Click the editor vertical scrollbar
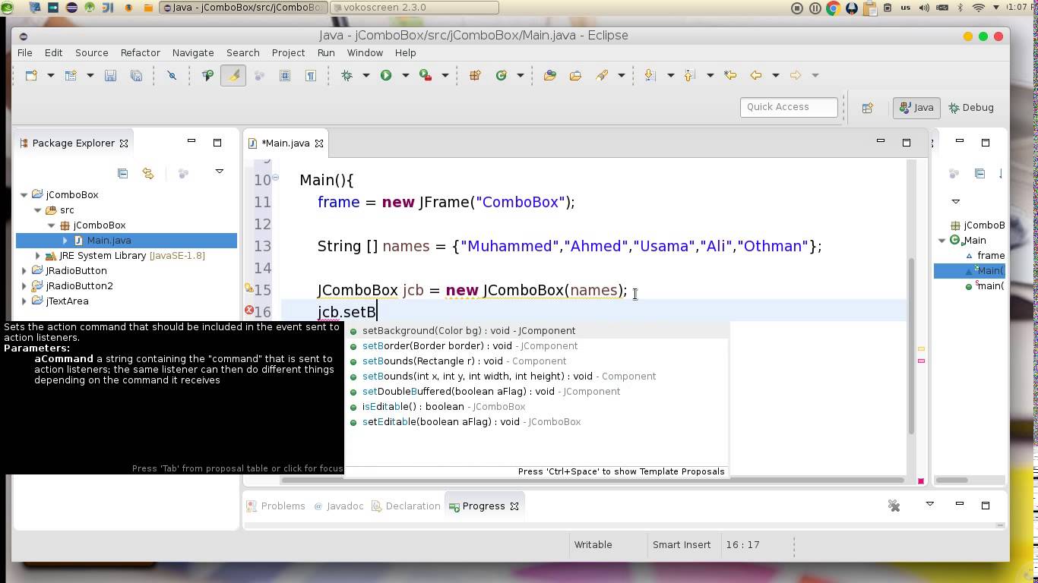 (x=912, y=345)
